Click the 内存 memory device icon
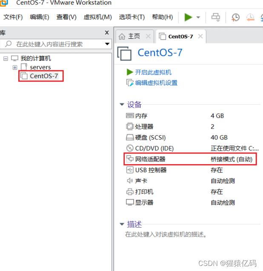 coord(130,115)
